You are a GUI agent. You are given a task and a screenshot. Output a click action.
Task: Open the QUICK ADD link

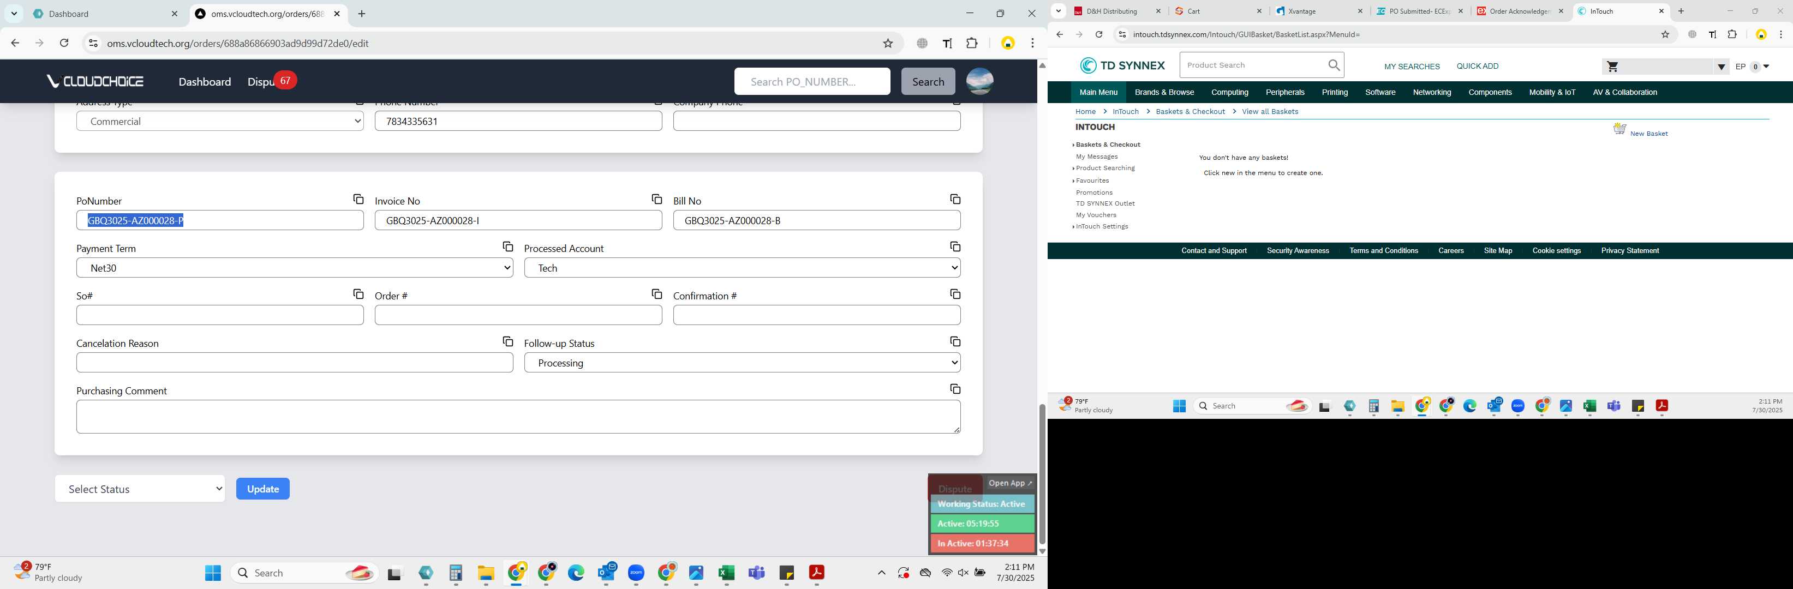pos(1477,66)
